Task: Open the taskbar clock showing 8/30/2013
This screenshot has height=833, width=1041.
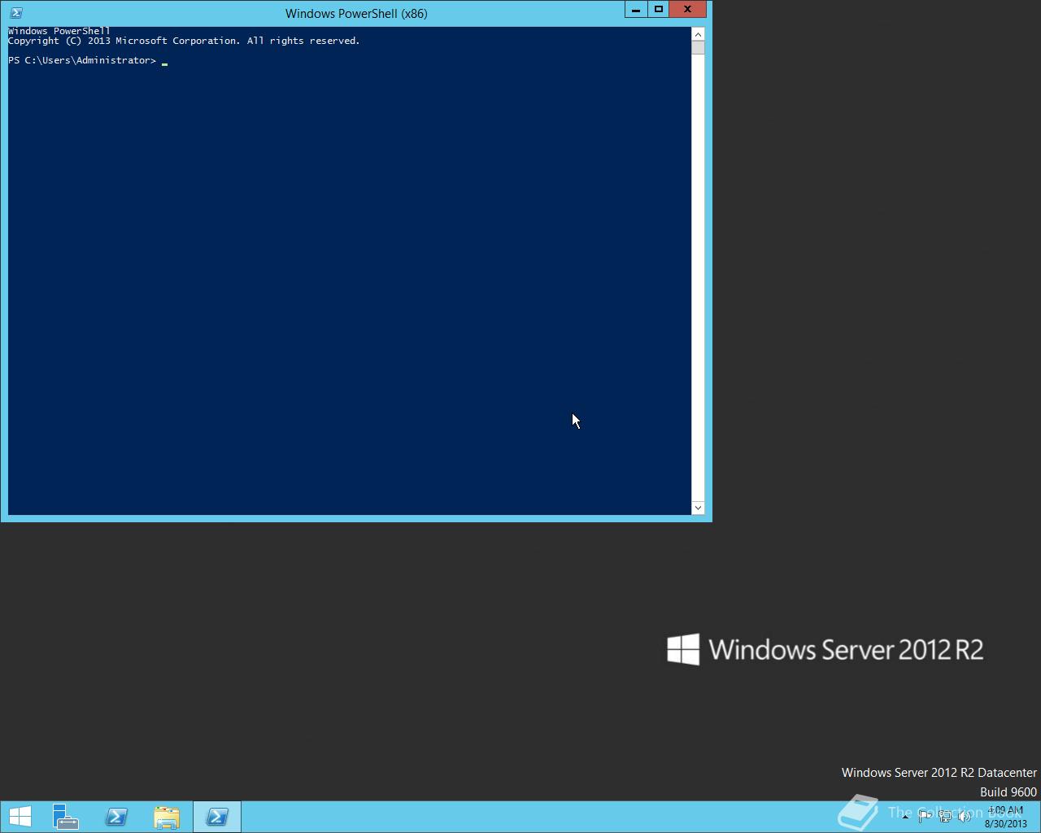Action: (x=1005, y=817)
